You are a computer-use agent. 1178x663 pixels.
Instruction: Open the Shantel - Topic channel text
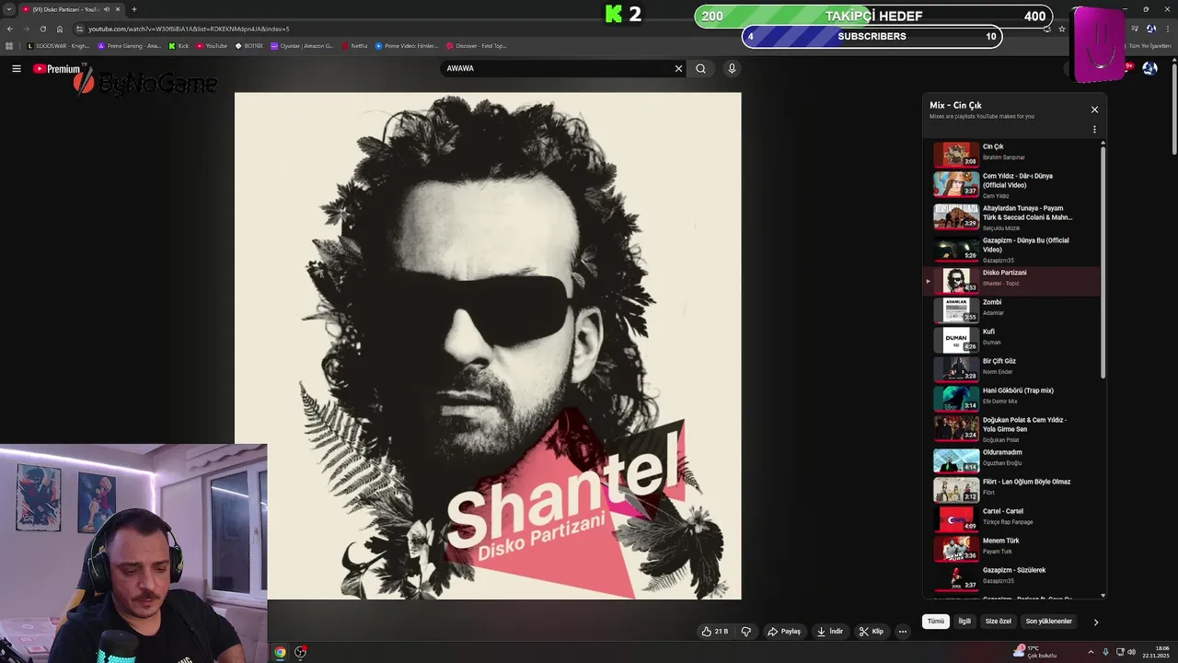tap(1000, 284)
